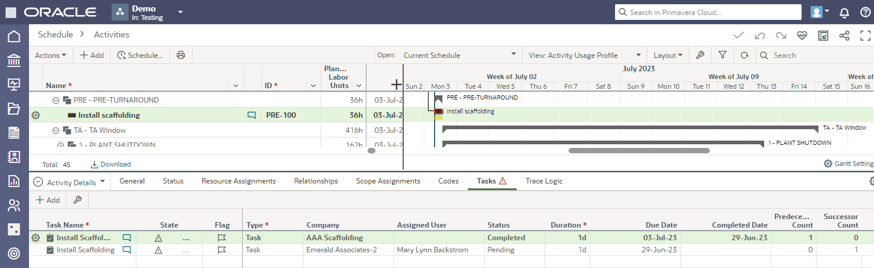
Task: Open the View Activity Usage Profile dropdown
Action: pyautogui.click(x=584, y=55)
